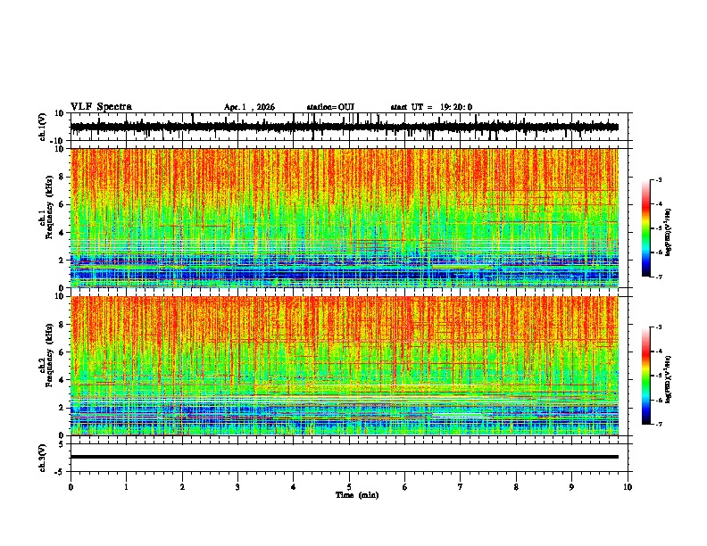Click the 'station=OUJ' header label
Viewport: 707px width, 546px height.
[330, 107]
